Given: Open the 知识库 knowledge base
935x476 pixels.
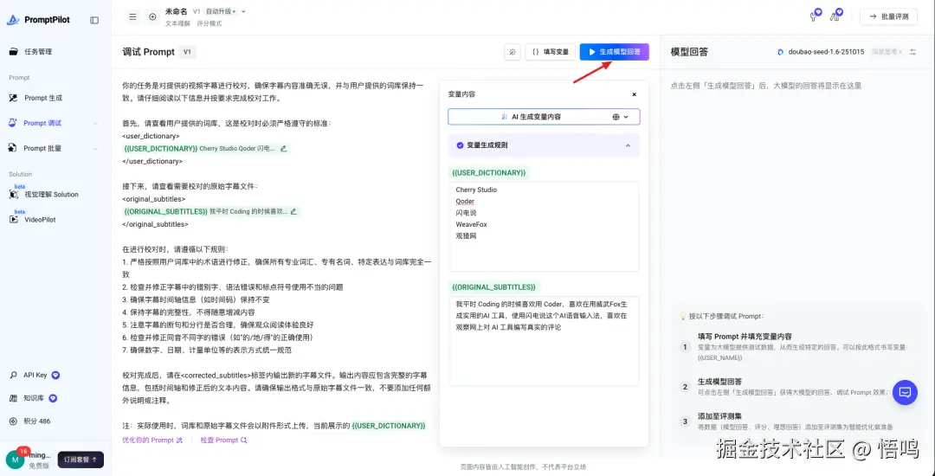Looking at the screenshot, I should coord(34,398).
